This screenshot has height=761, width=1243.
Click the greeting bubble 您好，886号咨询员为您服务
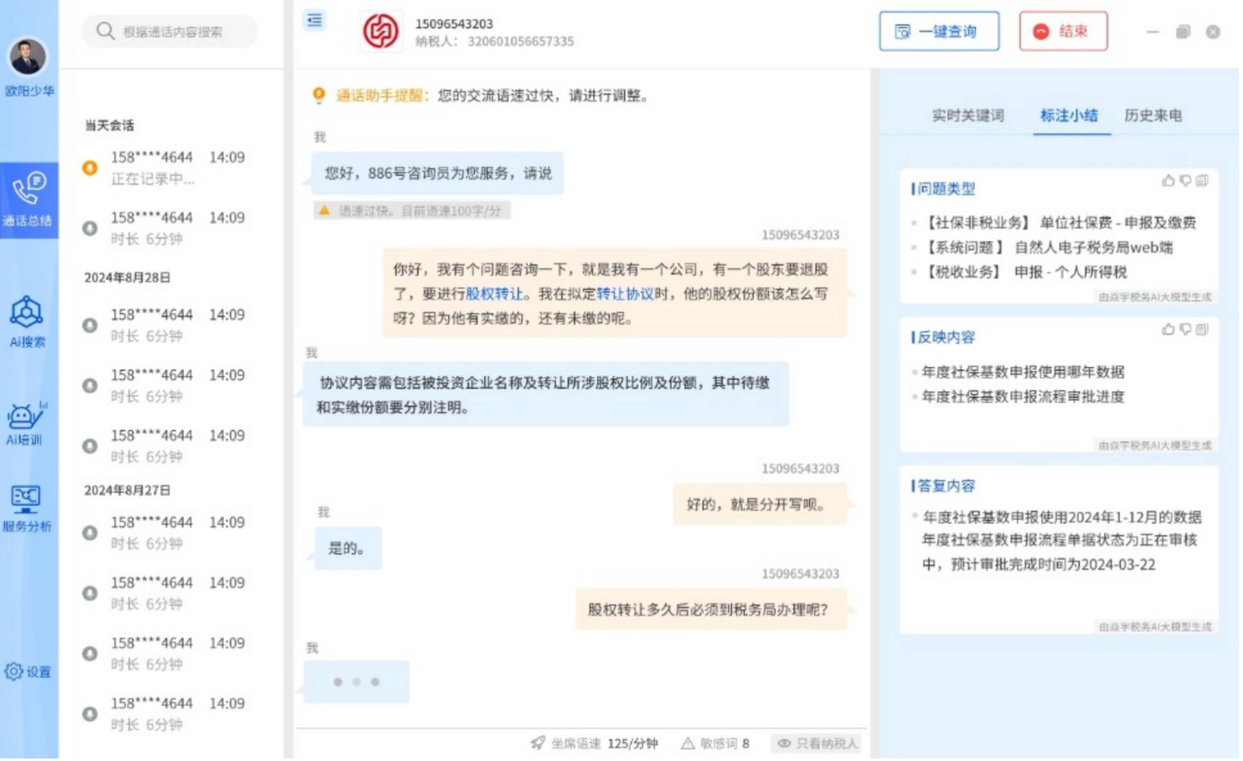[438, 173]
